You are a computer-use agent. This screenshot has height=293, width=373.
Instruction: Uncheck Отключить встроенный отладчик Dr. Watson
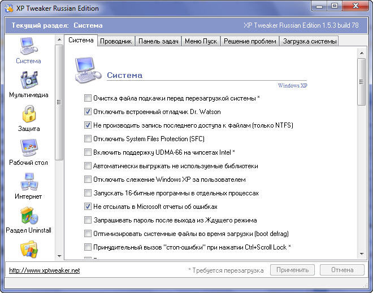point(88,112)
